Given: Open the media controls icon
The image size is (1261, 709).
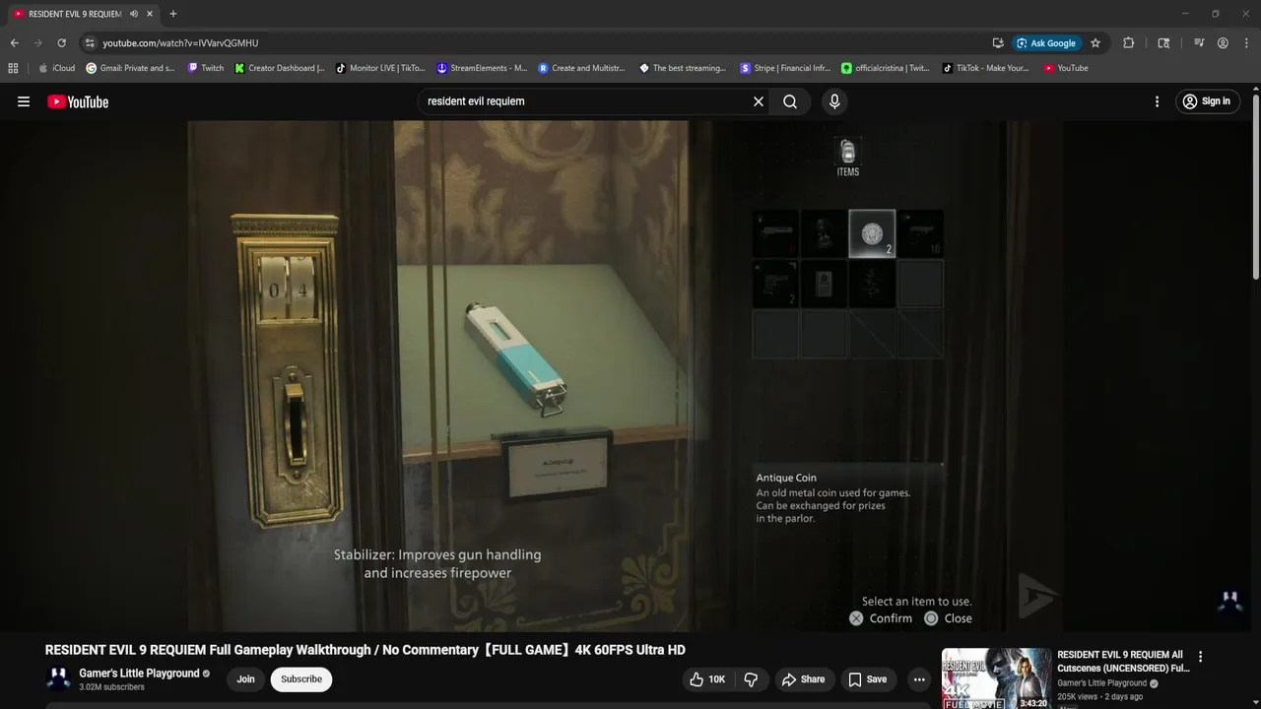Looking at the screenshot, I should [1199, 43].
